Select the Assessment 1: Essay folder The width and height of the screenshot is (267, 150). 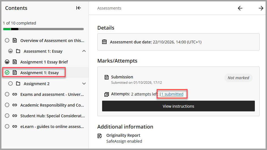coord(43,51)
